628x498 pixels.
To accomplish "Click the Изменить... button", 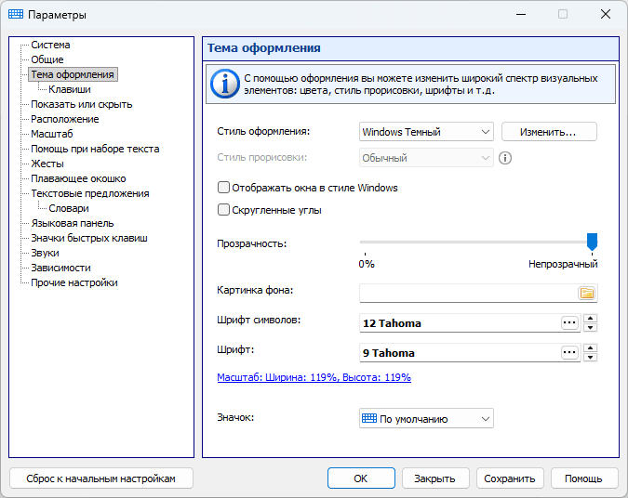I will click(x=549, y=132).
